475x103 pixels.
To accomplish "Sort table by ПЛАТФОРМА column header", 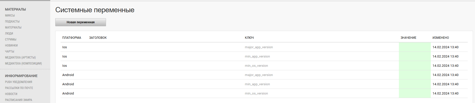I will click(x=72, y=38).
